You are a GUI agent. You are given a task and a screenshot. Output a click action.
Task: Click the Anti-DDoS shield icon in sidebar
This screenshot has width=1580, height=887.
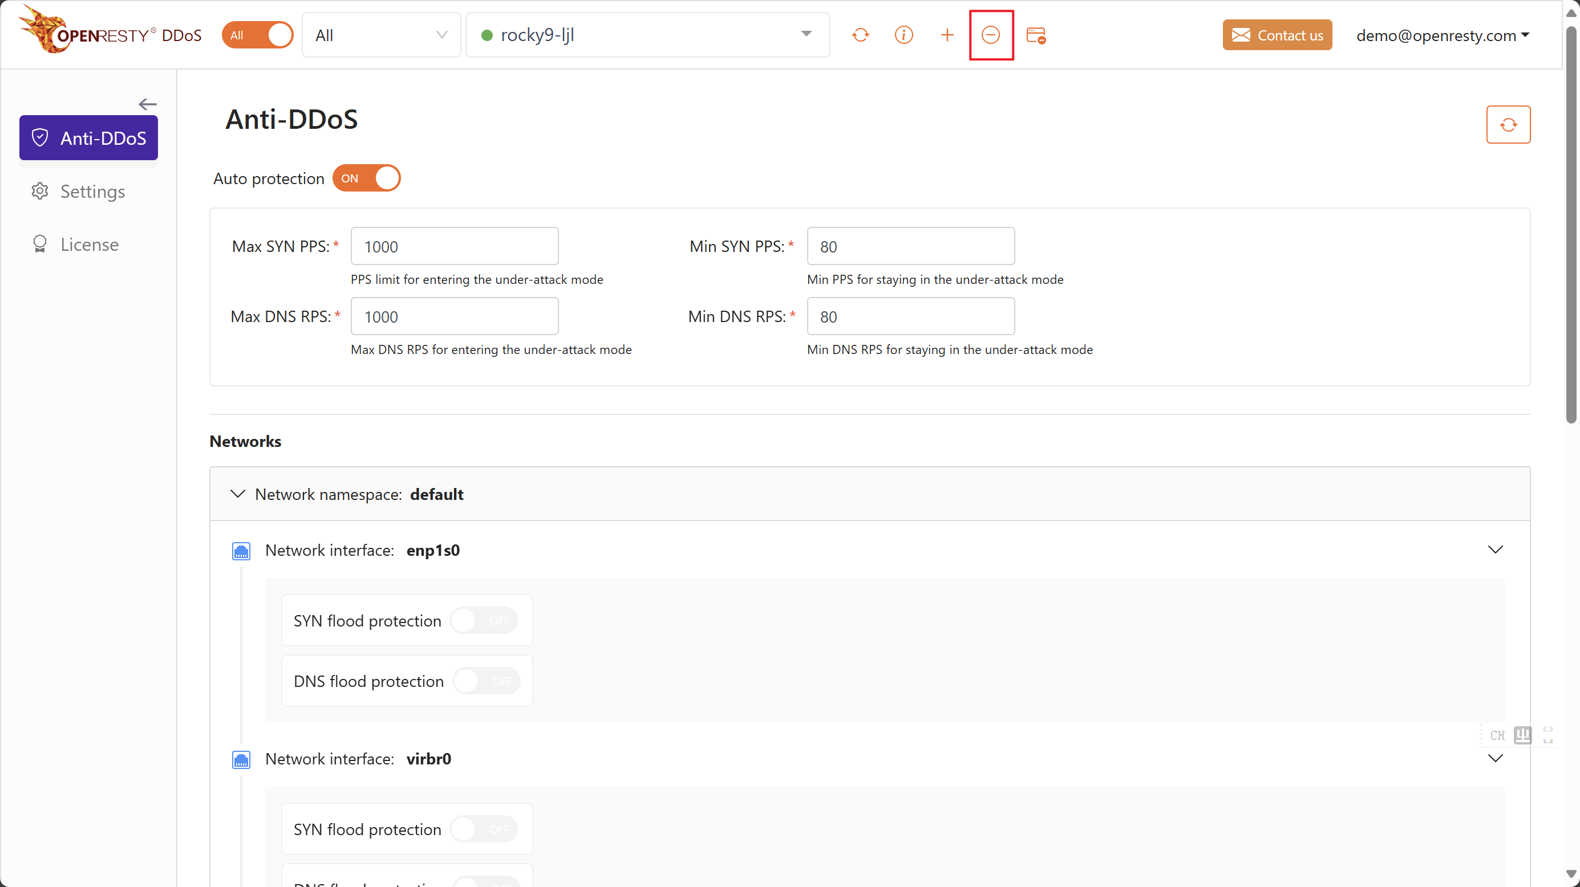pyautogui.click(x=40, y=137)
